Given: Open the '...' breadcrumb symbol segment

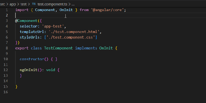Looking at the screenshot, I should coord(73,4).
